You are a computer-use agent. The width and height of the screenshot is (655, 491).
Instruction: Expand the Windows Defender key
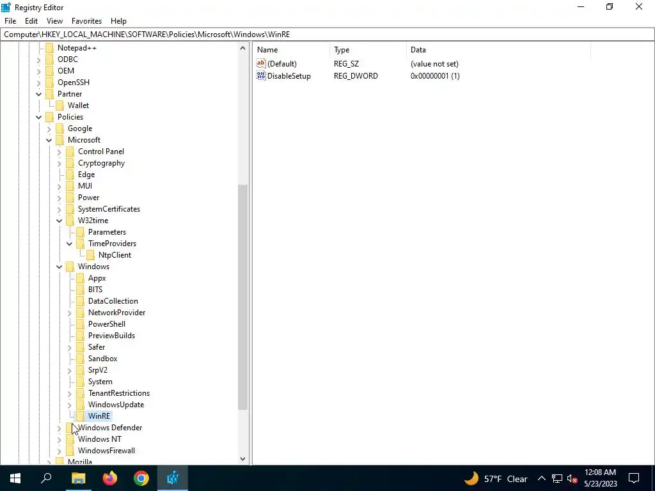click(x=59, y=428)
